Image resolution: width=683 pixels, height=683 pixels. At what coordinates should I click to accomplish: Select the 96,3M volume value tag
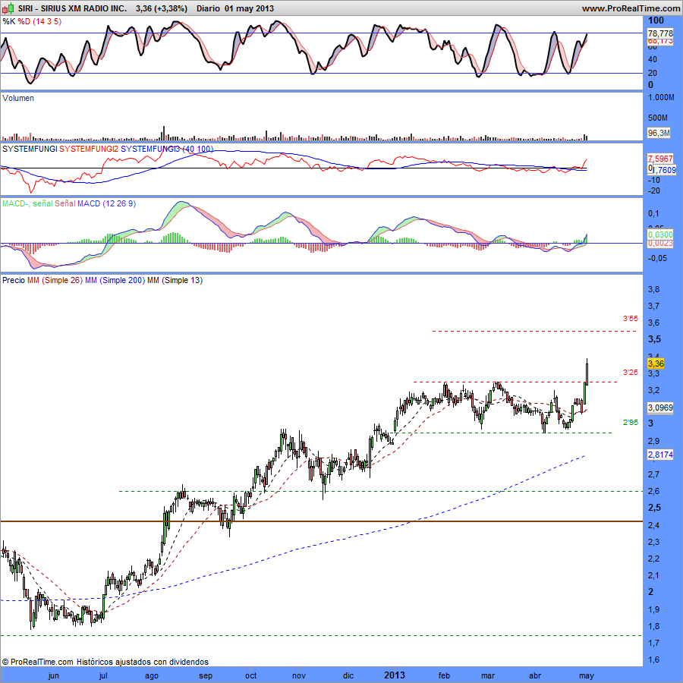pyautogui.click(x=658, y=132)
